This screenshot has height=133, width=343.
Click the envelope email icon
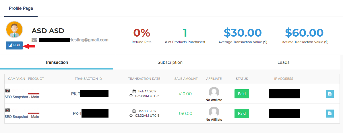tap(34, 40)
